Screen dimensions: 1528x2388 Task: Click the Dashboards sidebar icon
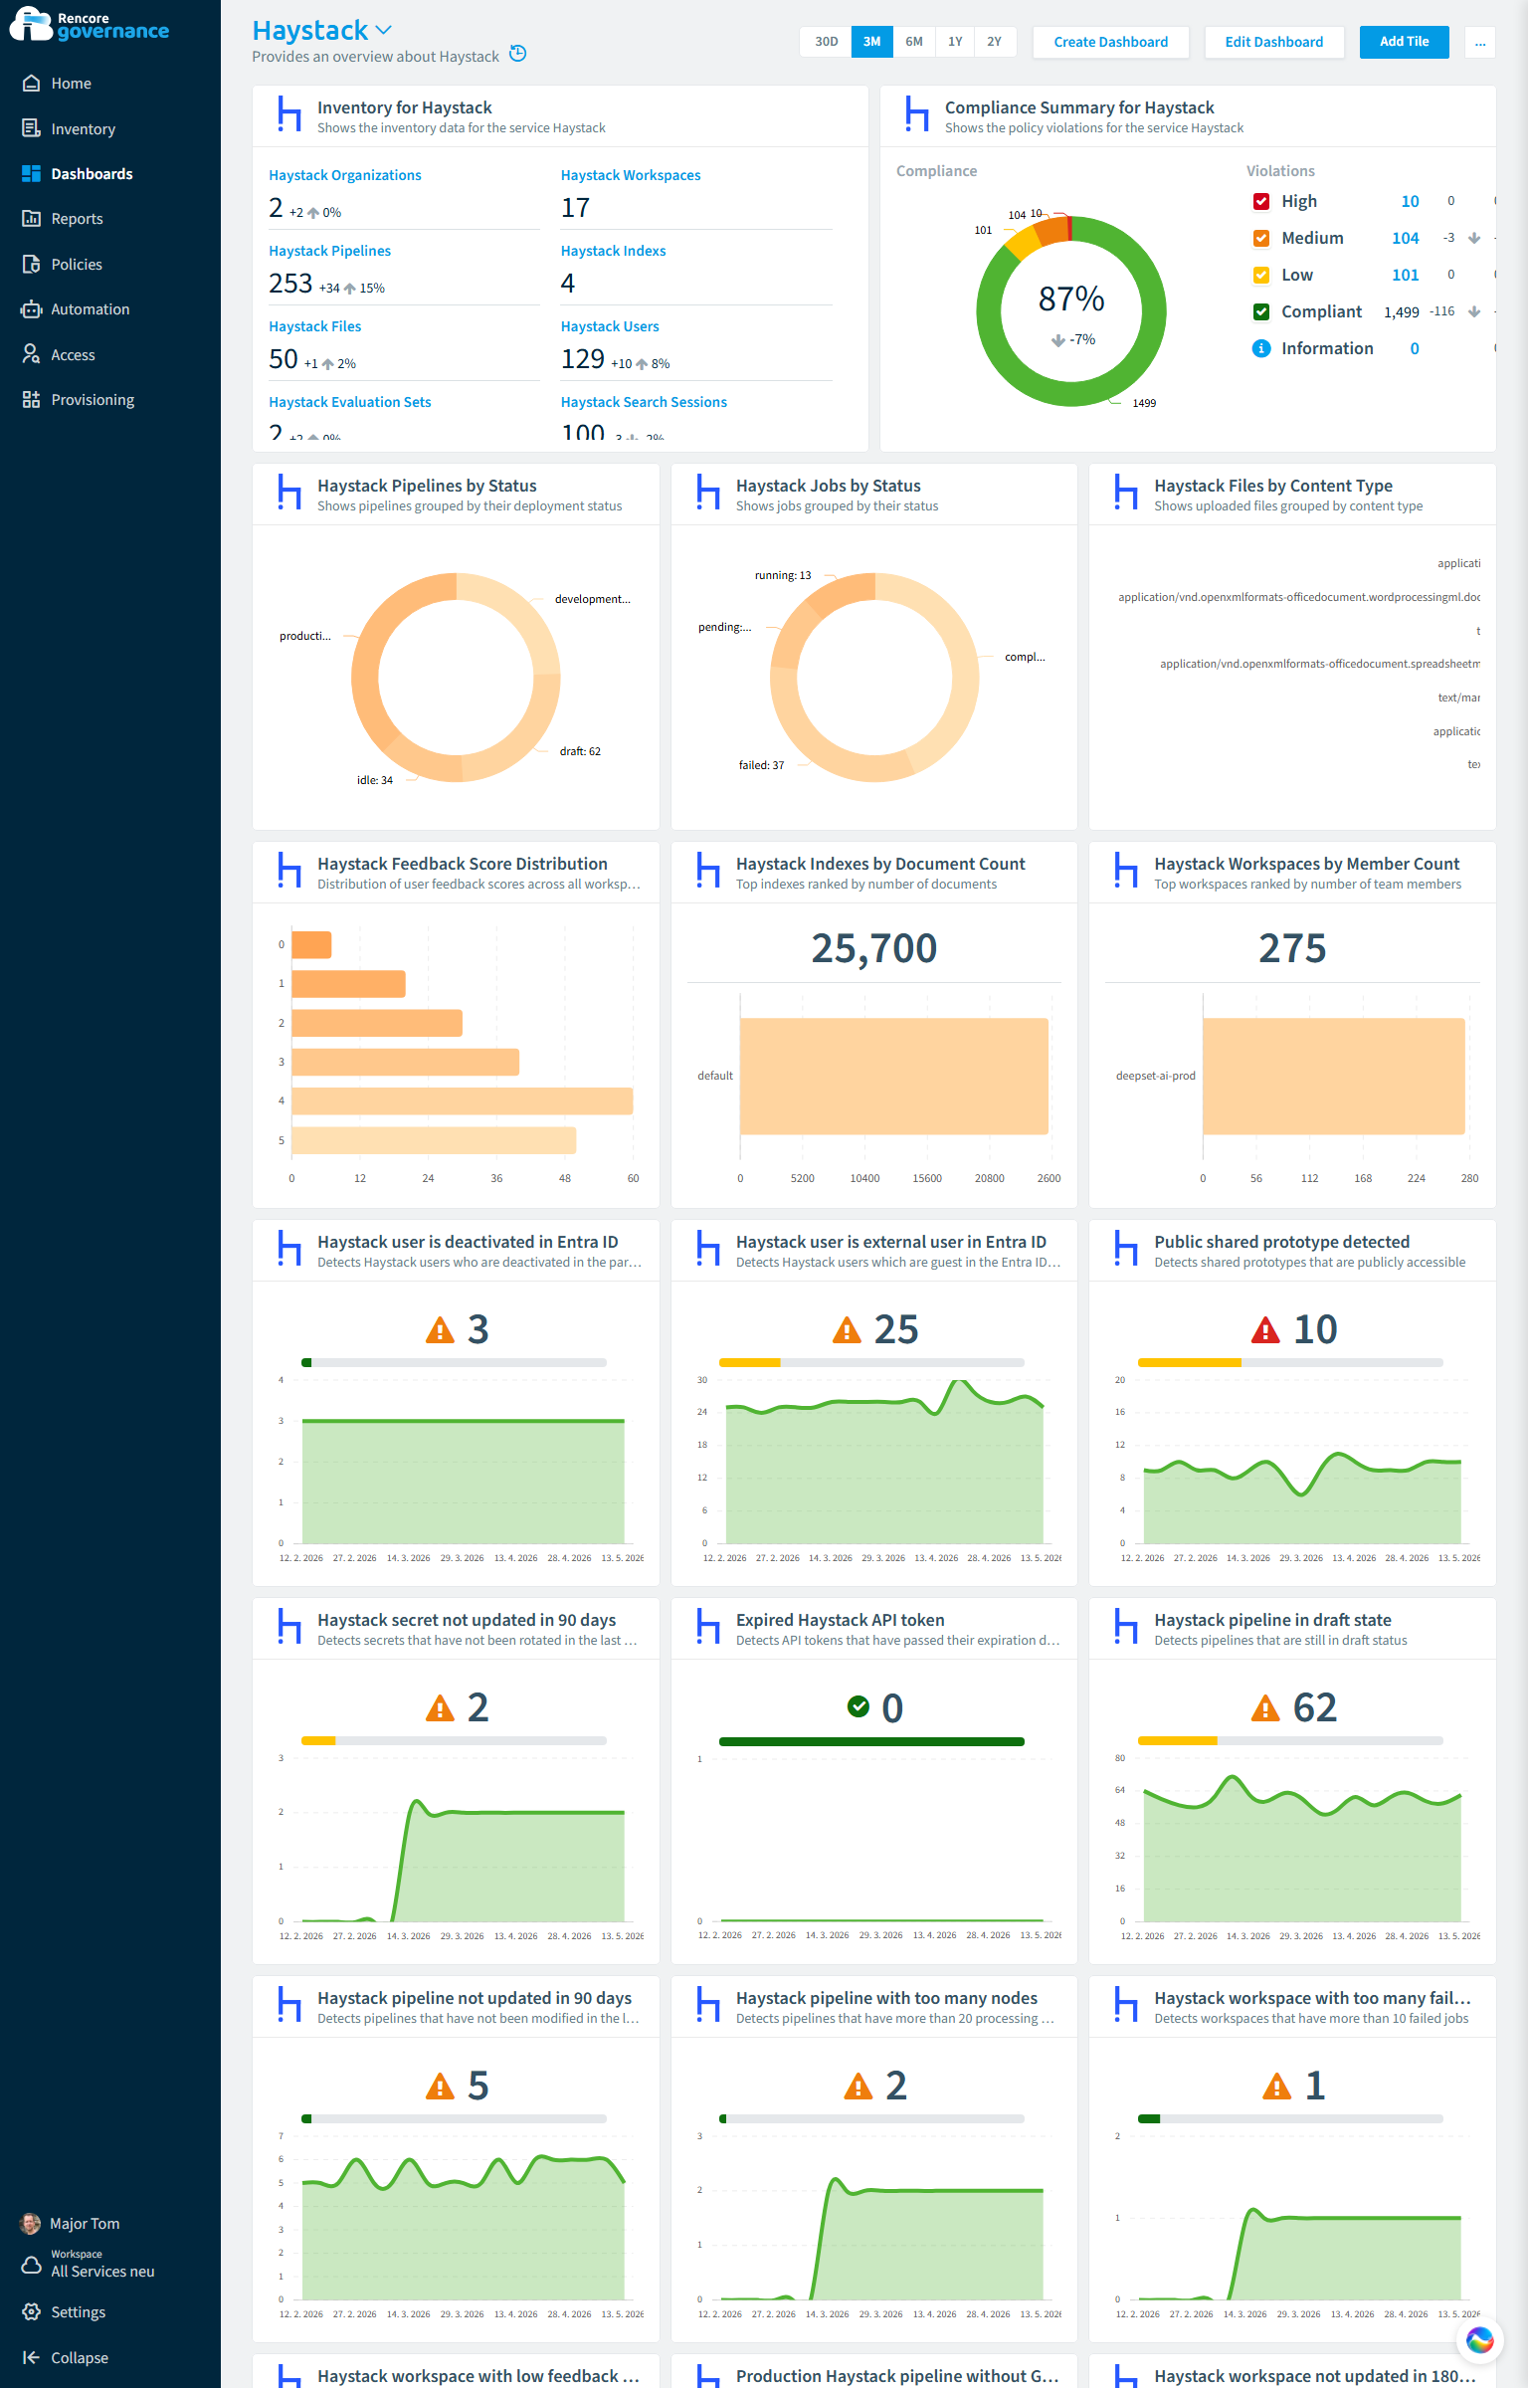pyautogui.click(x=31, y=173)
